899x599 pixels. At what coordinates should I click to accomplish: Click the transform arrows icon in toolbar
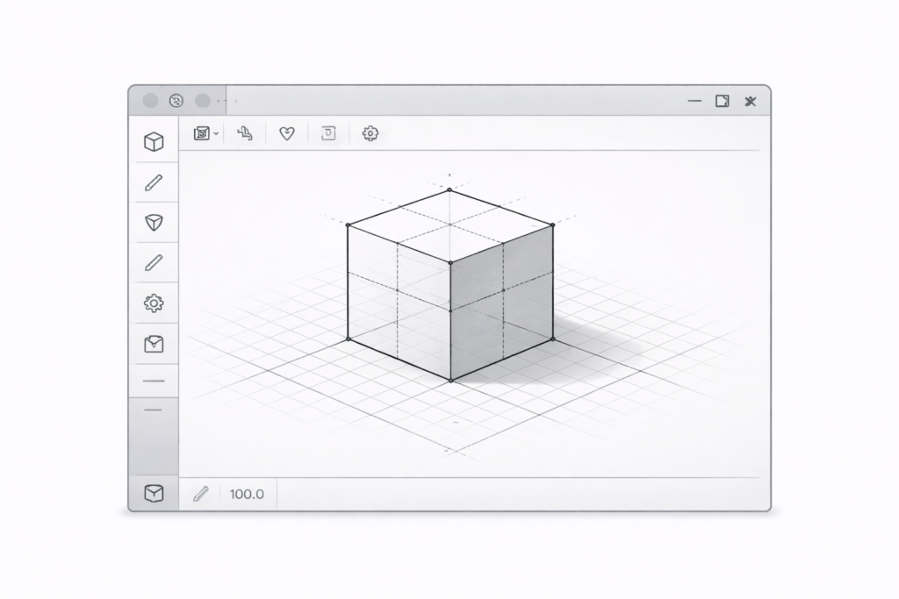point(246,133)
